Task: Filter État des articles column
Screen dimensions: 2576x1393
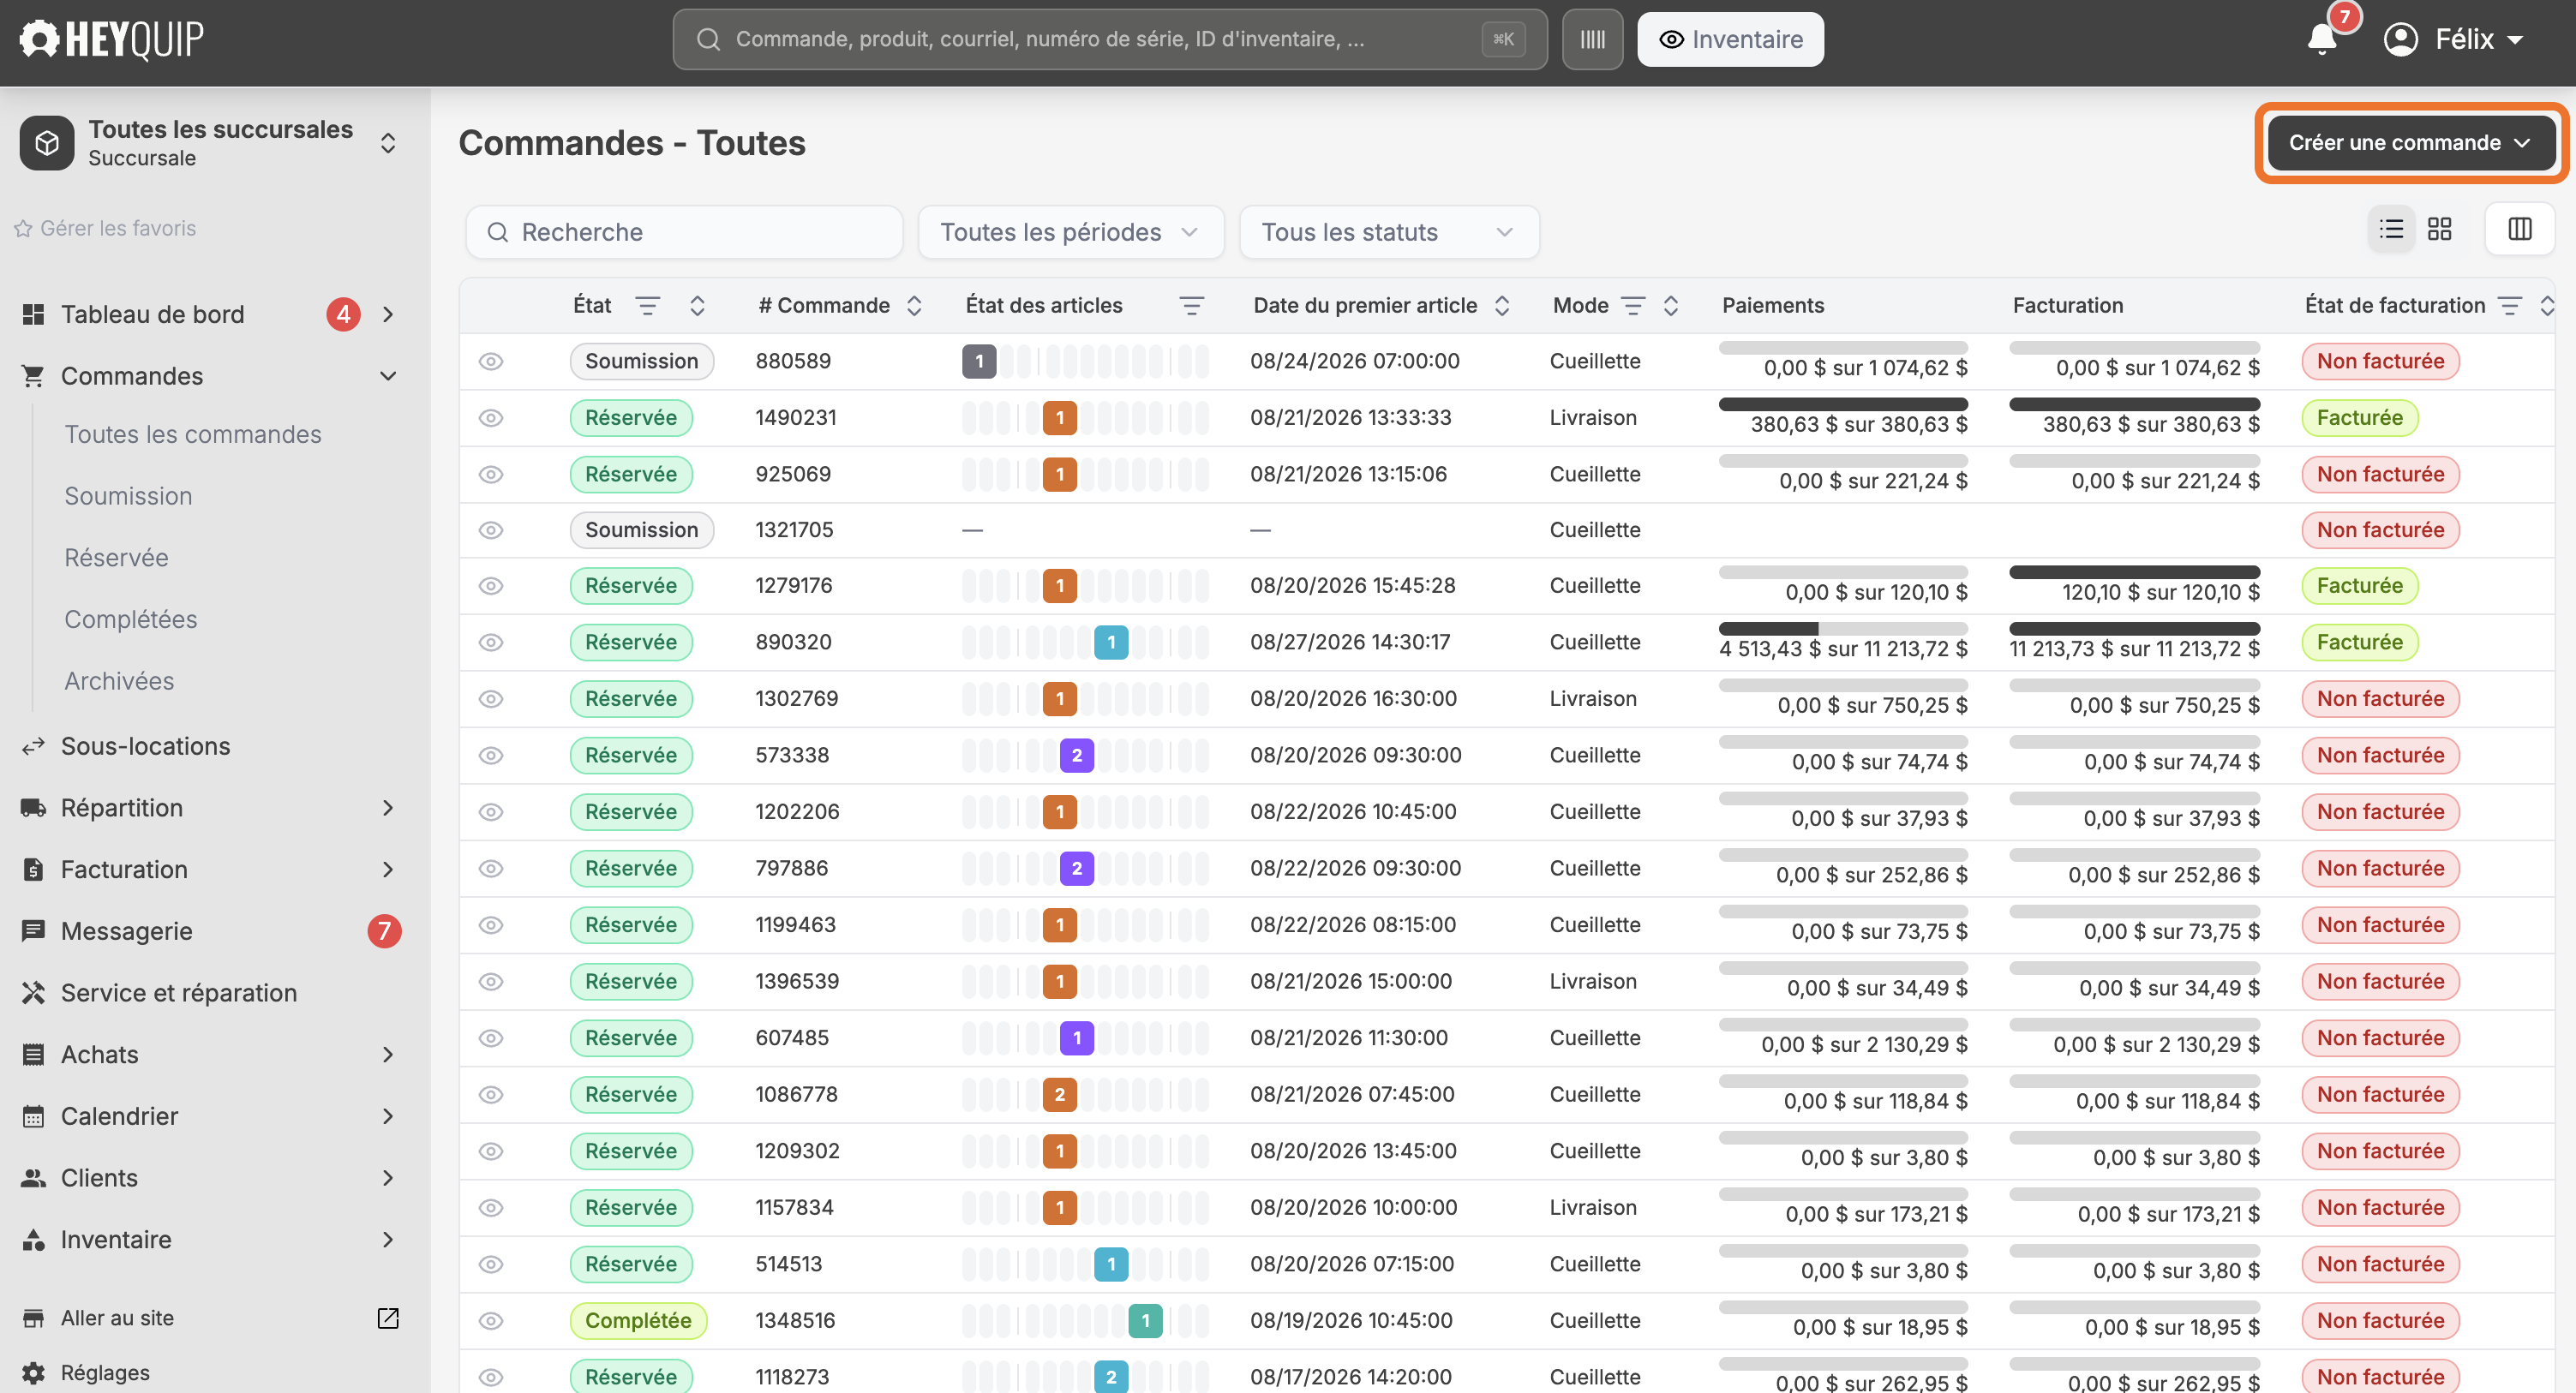Action: (x=1191, y=306)
